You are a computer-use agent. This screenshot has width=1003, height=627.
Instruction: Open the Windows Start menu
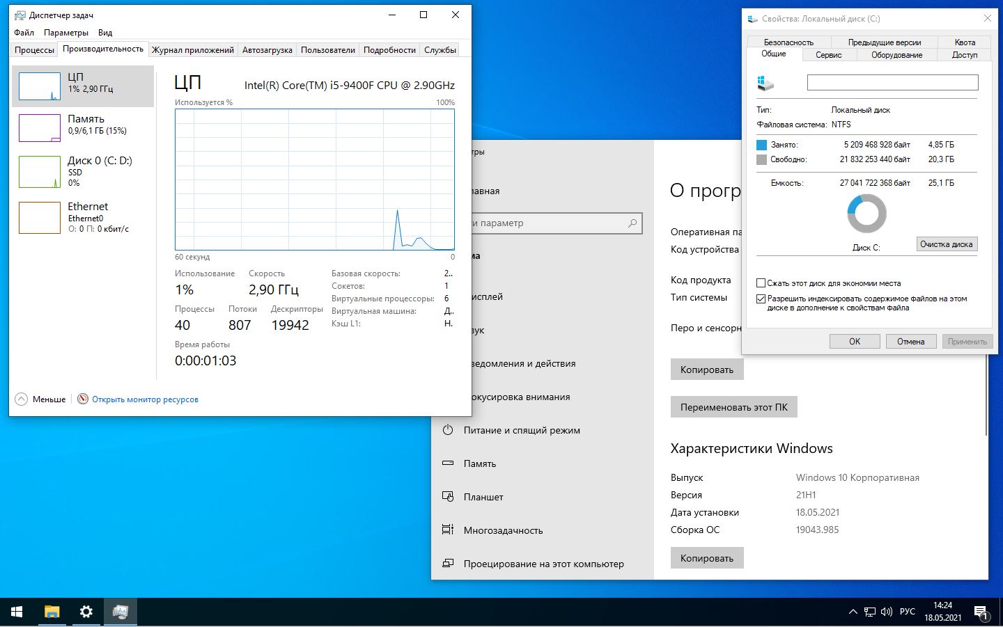tap(17, 612)
